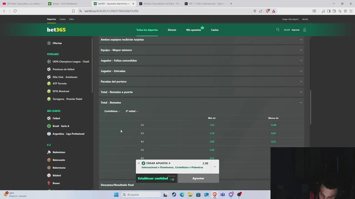The height and width of the screenshot is (199, 355).
Task: Select Menos de 2.5 odds 12.00
Action: [273, 125]
